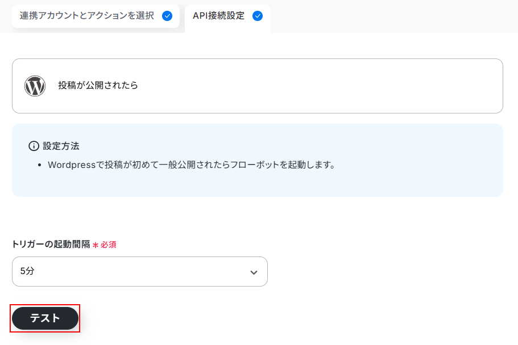Viewport: 518px width, 345px height.
Task: Click the WordPress logo icon
Action: [35, 86]
